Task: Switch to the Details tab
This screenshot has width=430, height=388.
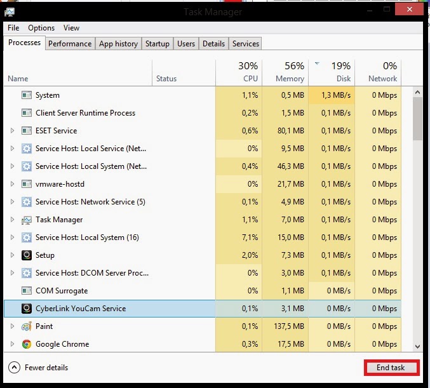Action: click(213, 44)
